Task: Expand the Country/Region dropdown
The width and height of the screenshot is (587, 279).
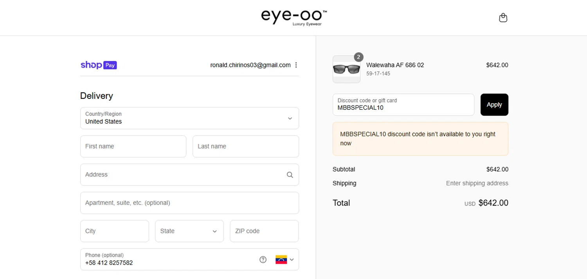Action: 189,118
